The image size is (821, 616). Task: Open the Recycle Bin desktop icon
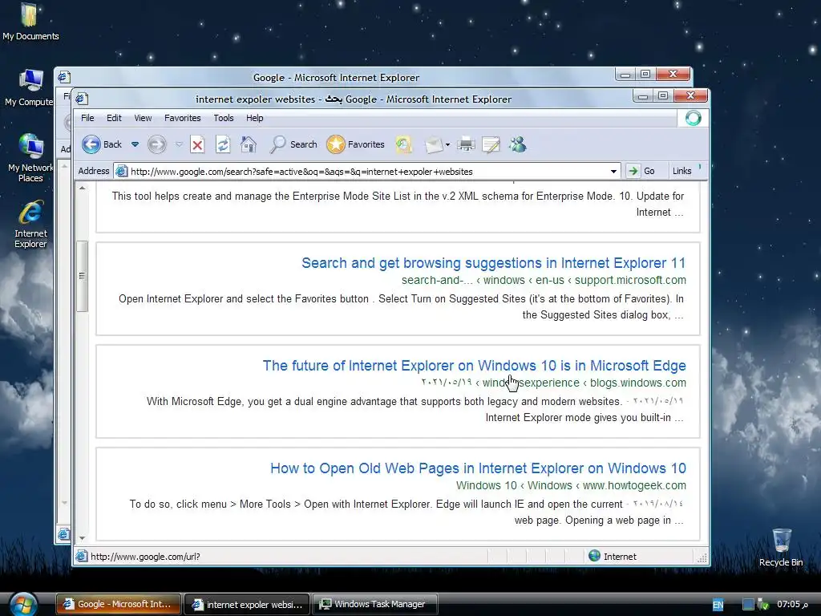click(x=781, y=547)
